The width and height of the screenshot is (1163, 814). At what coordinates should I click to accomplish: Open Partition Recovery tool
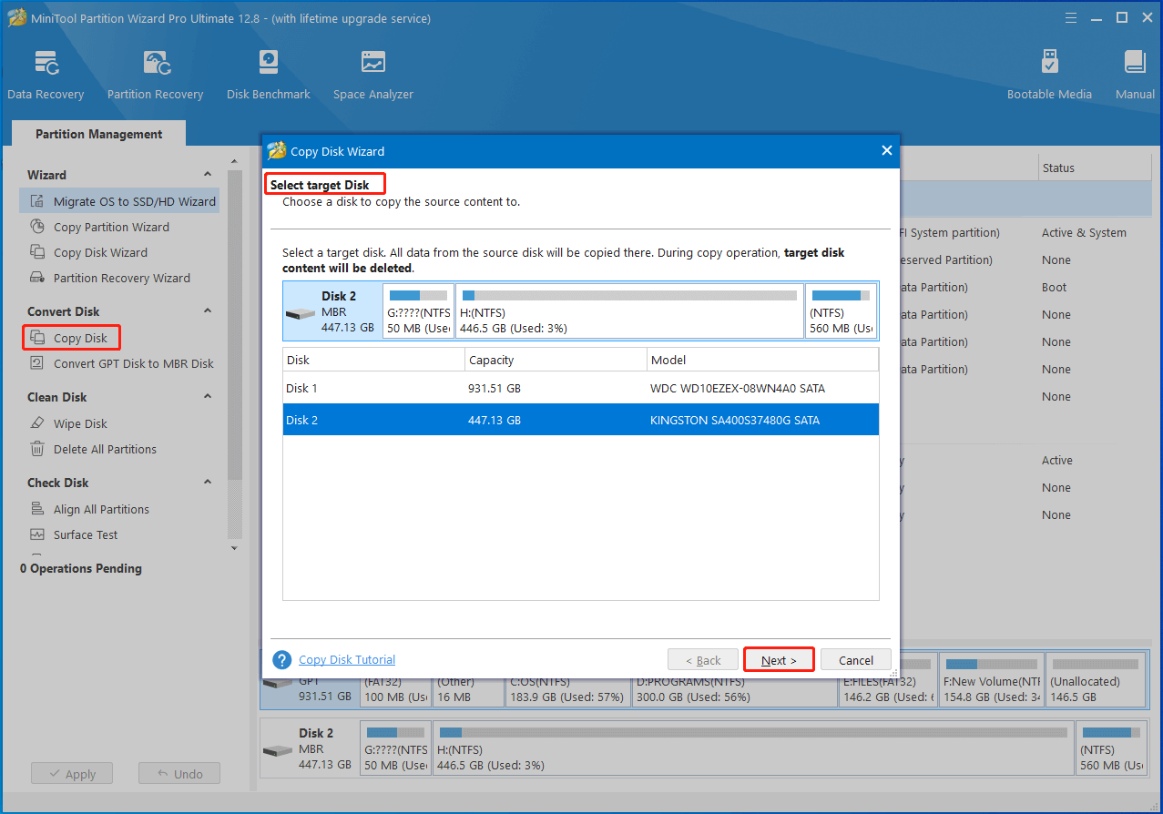pos(155,75)
